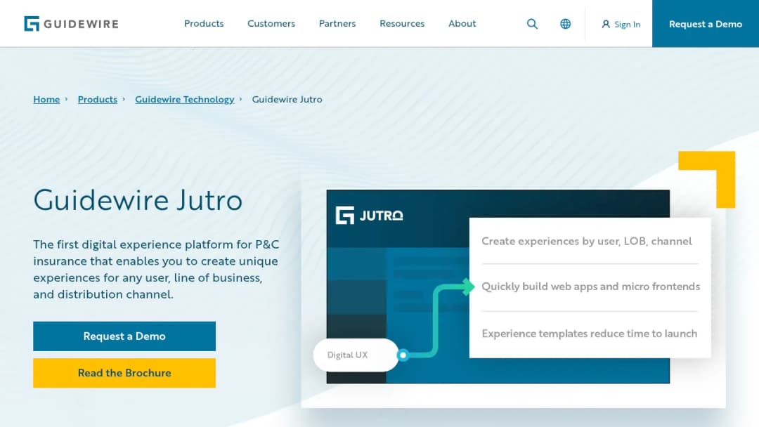
Task: Click the Guidewire logo in header
Action: pos(71,24)
